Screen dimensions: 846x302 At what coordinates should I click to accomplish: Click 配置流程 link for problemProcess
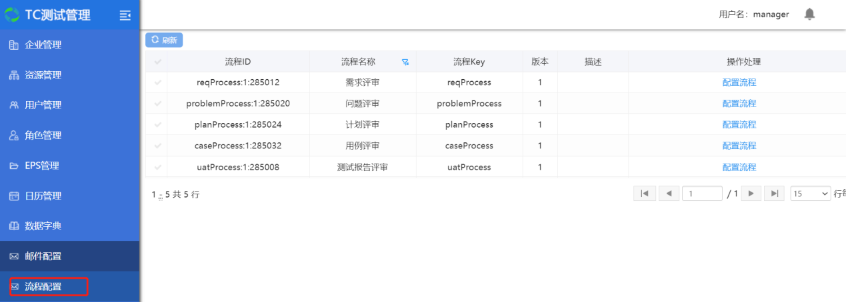coord(739,104)
